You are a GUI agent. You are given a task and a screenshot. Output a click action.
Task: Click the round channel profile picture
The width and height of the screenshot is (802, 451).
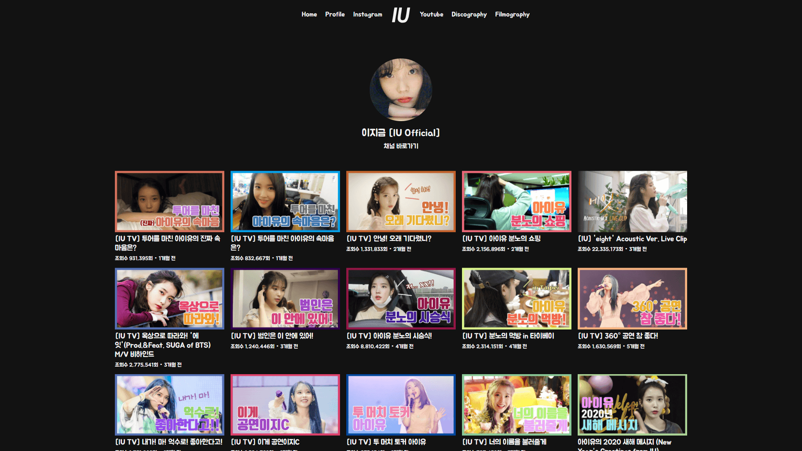pyautogui.click(x=401, y=90)
